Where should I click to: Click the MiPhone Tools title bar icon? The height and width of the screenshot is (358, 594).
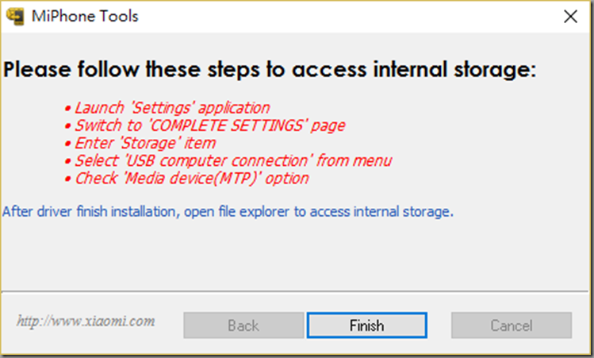15,17
